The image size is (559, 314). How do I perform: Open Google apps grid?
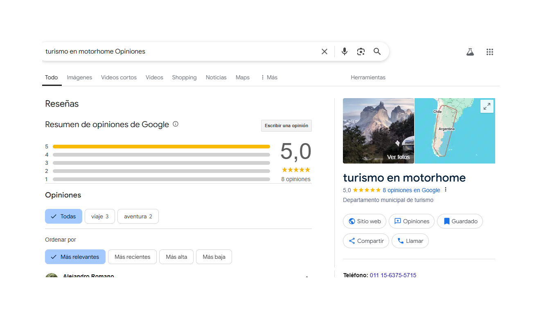(x=489, y=52)
